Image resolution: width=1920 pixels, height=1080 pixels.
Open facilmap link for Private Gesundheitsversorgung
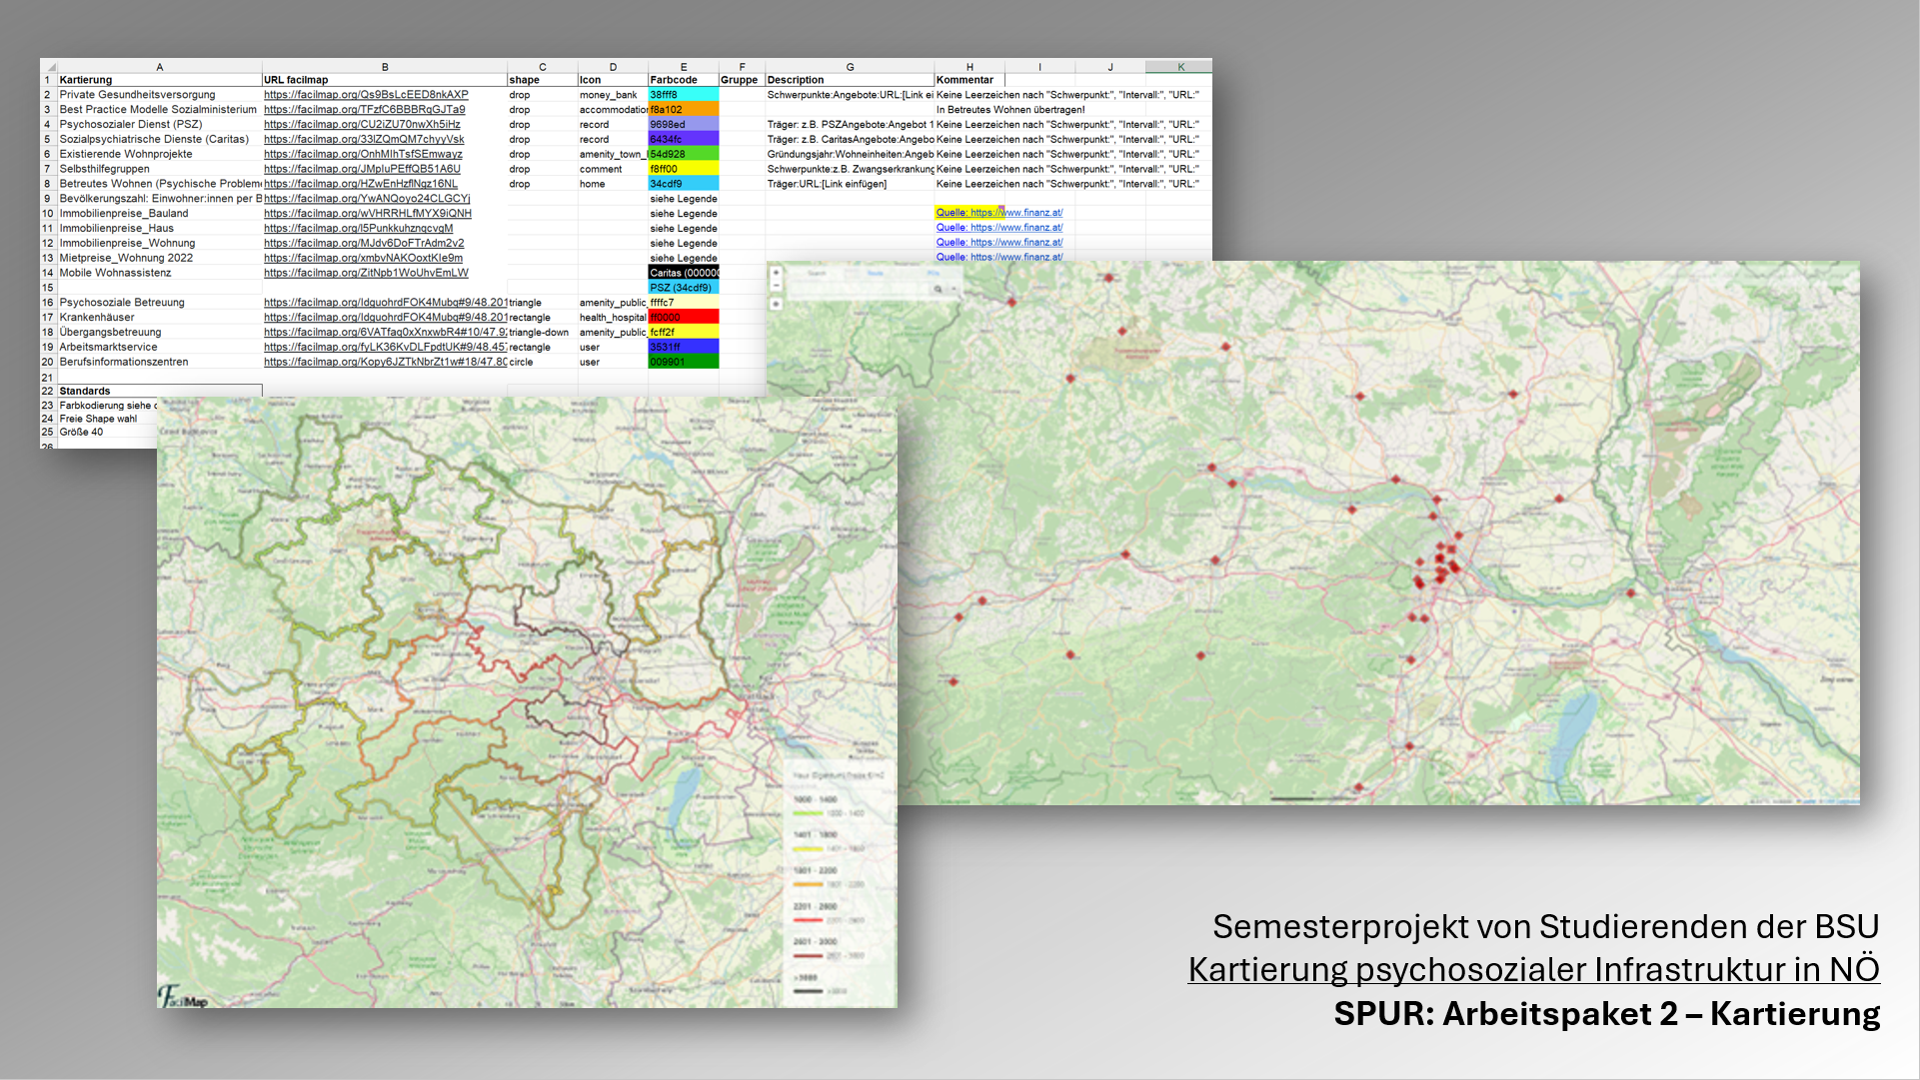tap(366, 95)
